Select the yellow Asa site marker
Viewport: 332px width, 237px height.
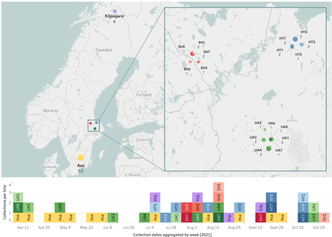click(81, 158)
